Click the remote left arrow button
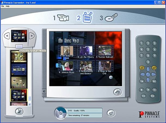The image size is (166, 123). pos(143,74)
